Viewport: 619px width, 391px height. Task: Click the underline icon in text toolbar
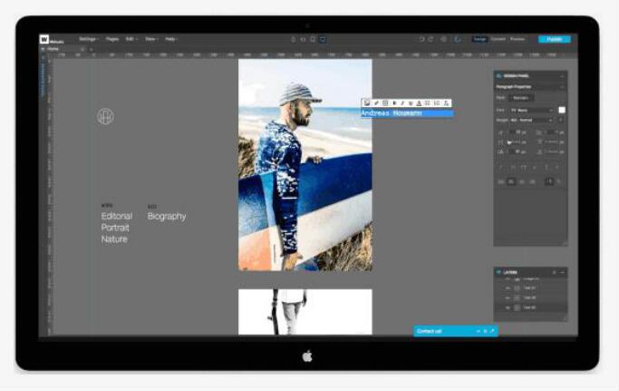pos(410,103)
